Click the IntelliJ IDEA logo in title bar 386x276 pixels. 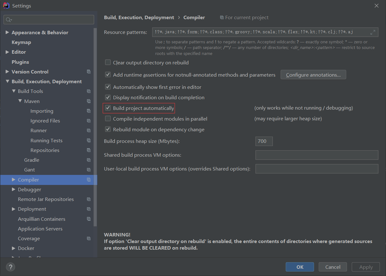(x=6, y=5)
